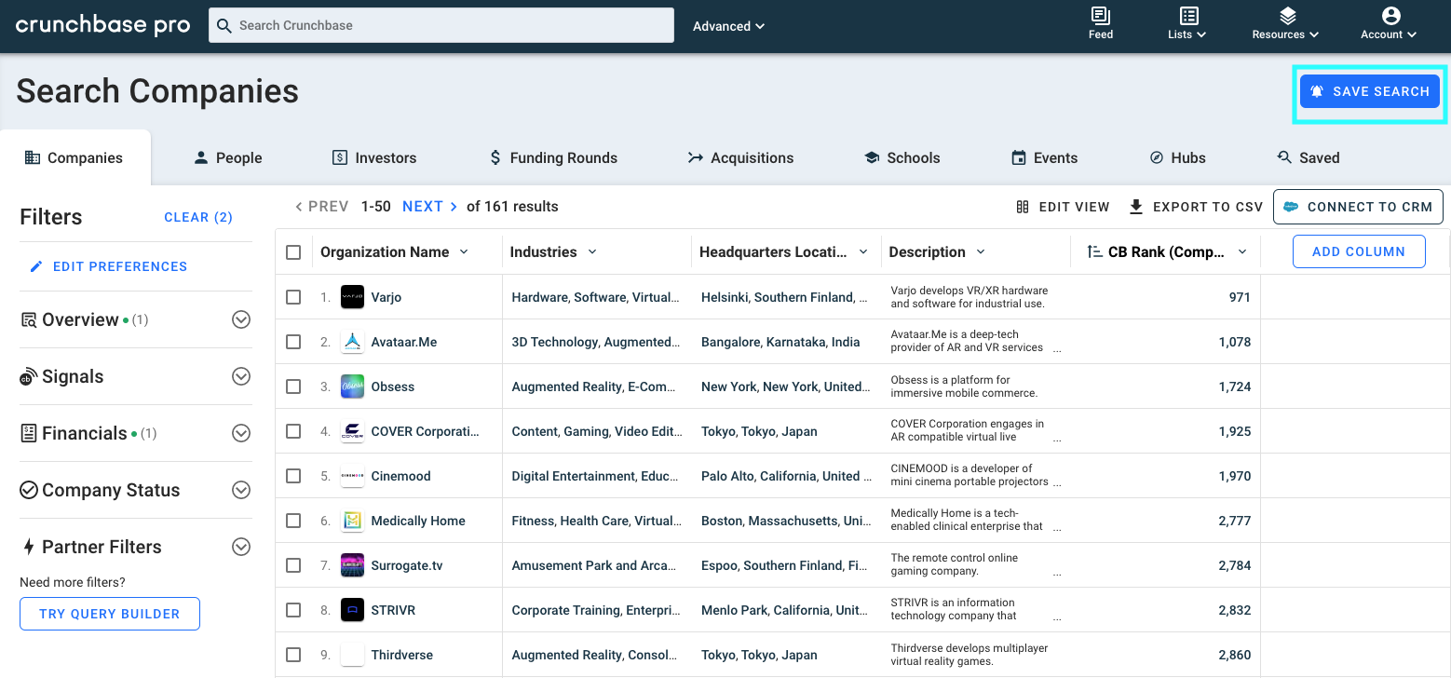Open the Resources menu
Screen dimensions: 1451x678
coord(1286,24)
